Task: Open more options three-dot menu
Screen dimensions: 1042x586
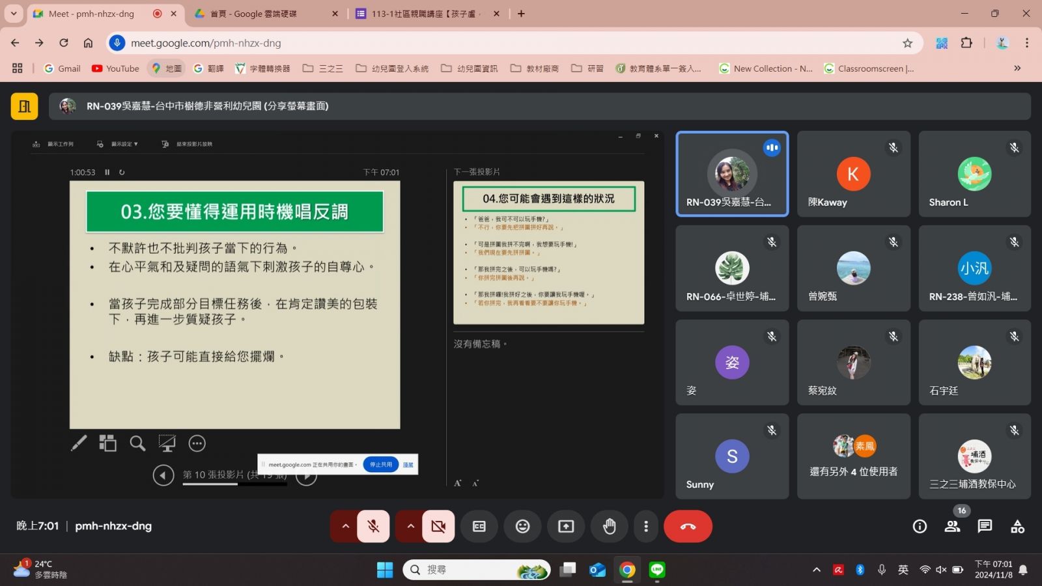Action: tap(645, 526)
